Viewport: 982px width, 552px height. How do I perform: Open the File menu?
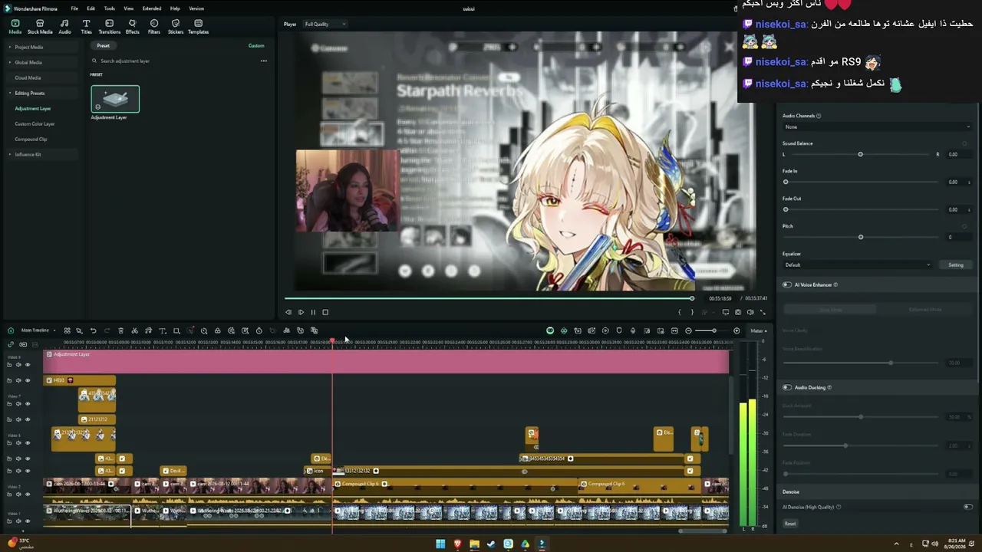pos(74,8)
